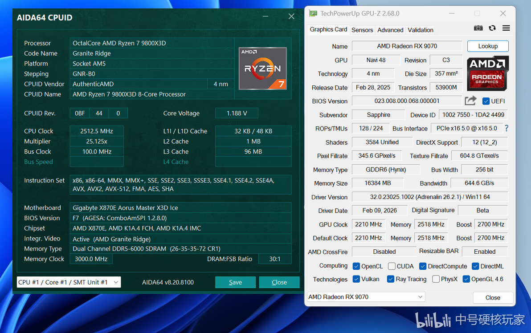Click the GPU-Z refresh icon
This screenshot has width=531, height=333.
492,28
